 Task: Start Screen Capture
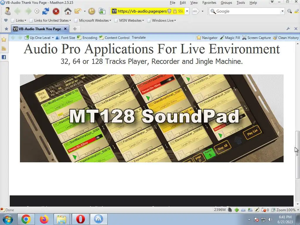[x=256, y=38]
